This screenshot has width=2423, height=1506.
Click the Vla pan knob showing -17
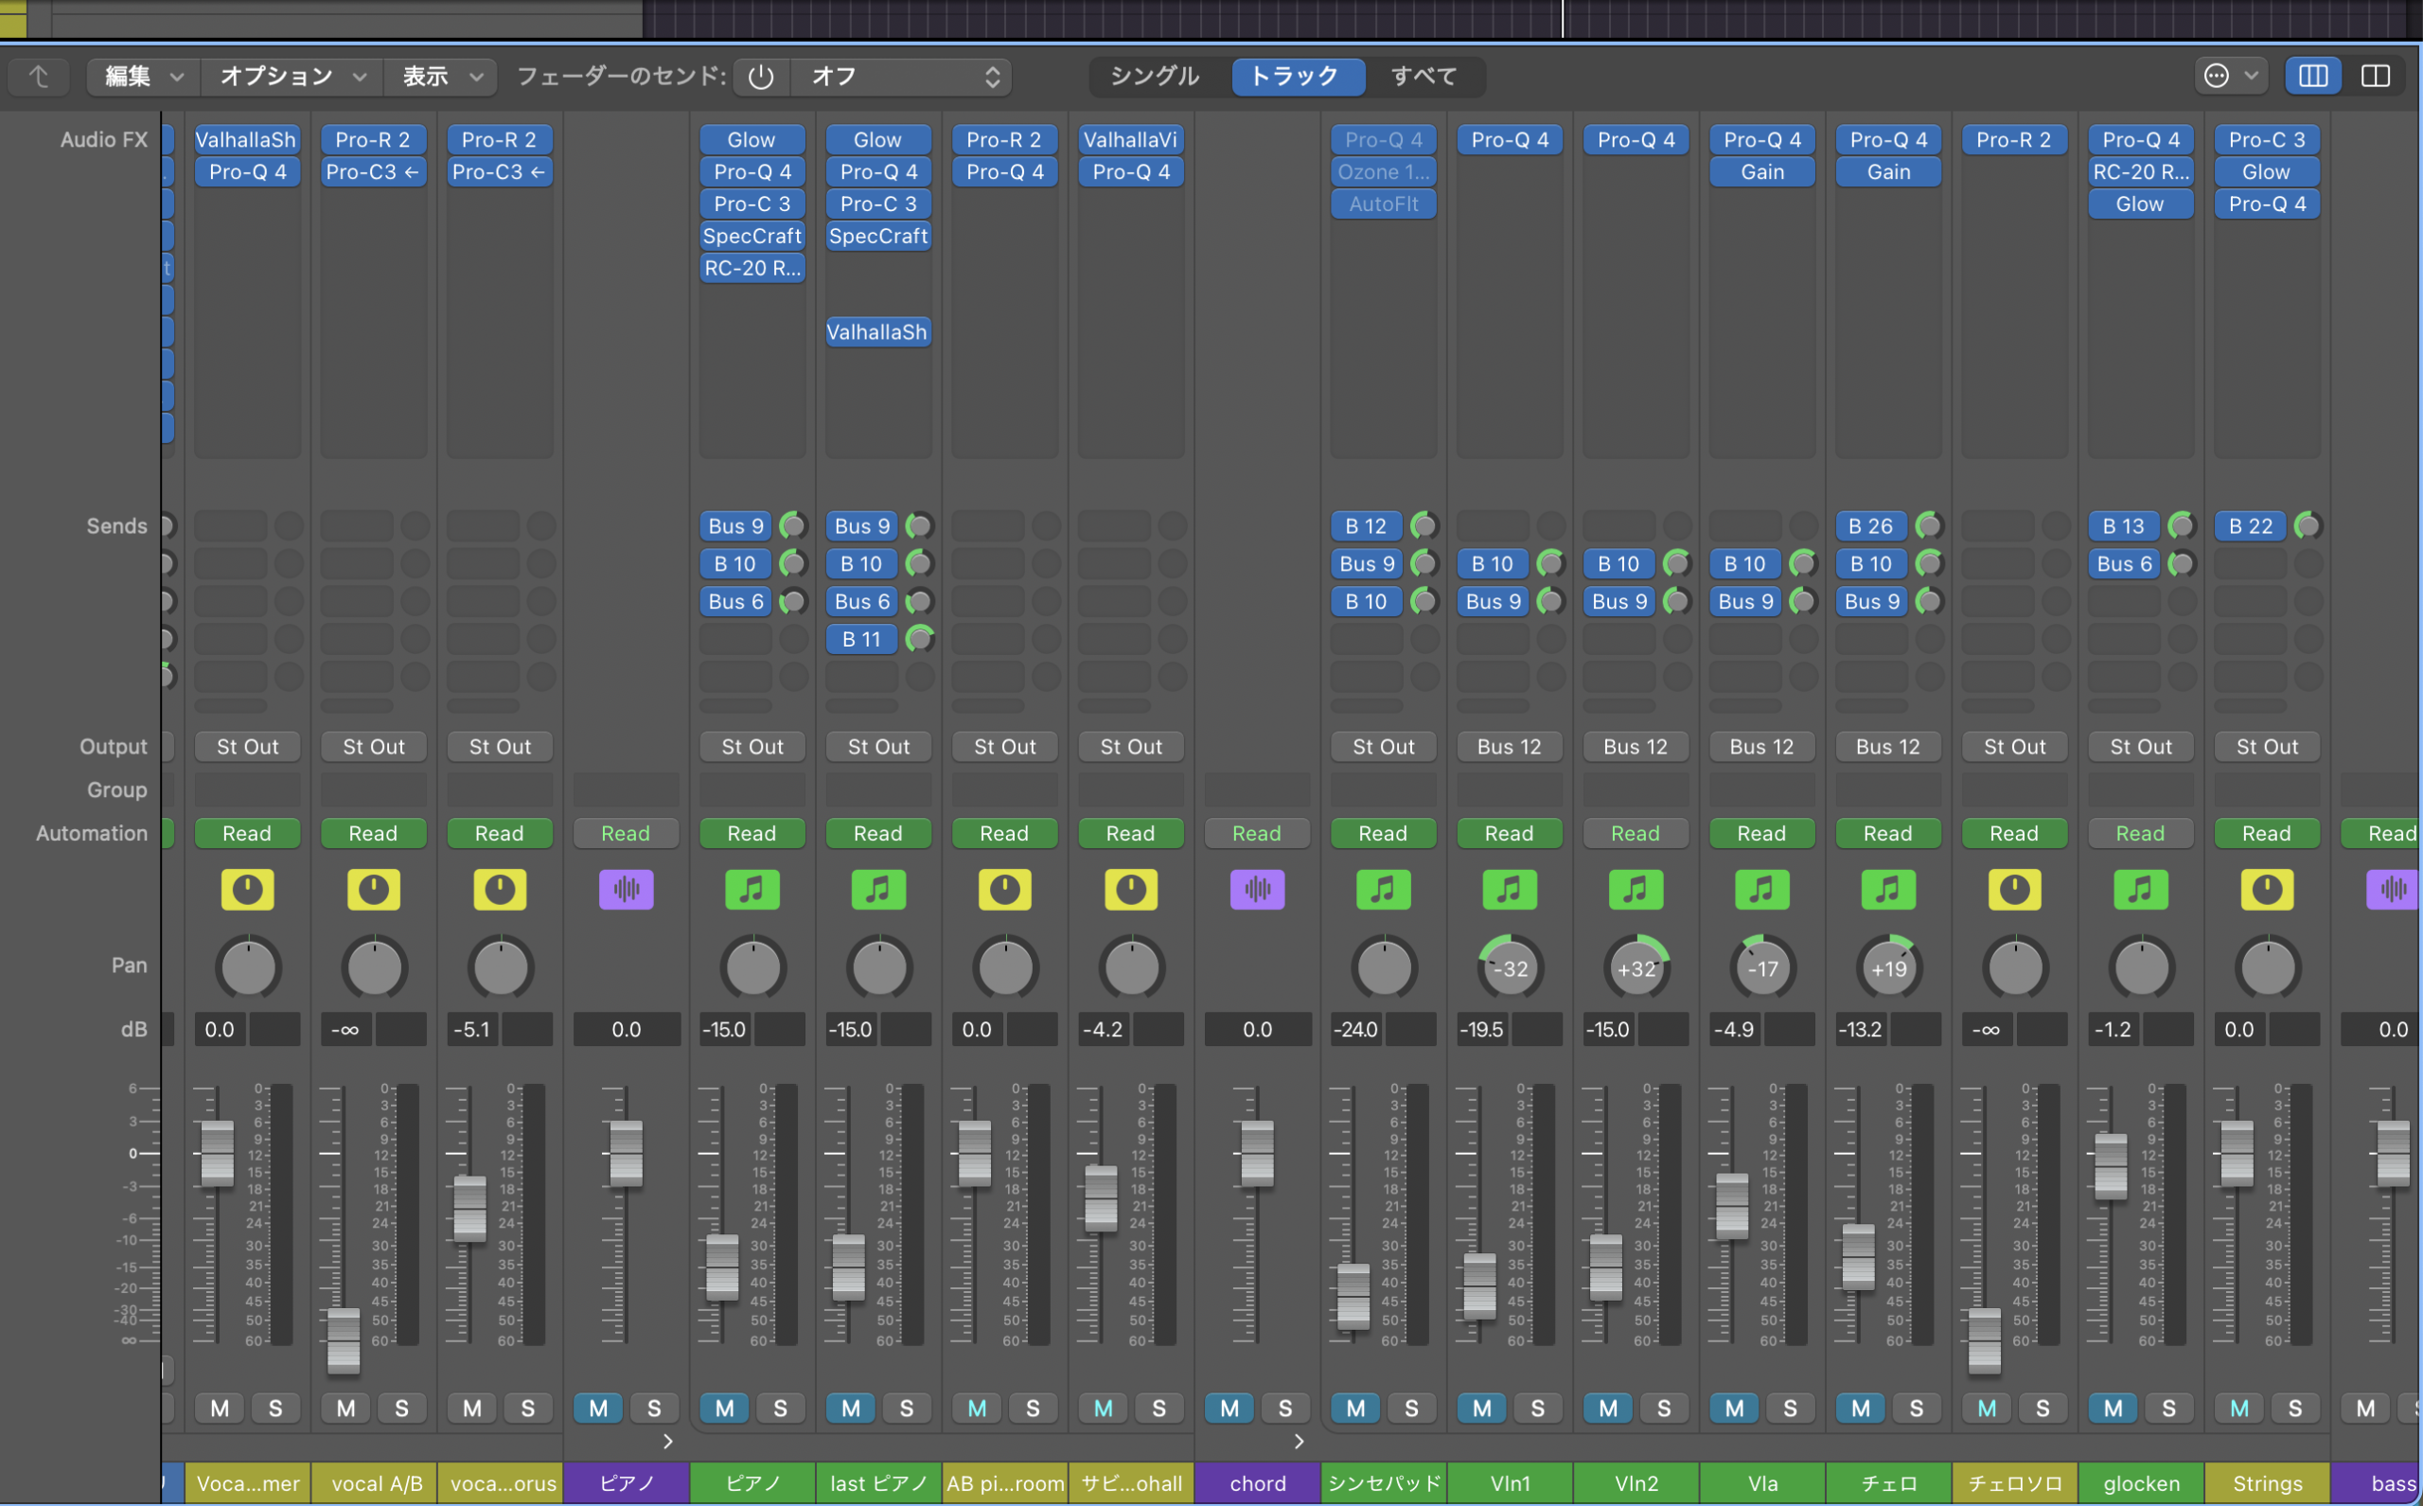tap(1761, 967)
